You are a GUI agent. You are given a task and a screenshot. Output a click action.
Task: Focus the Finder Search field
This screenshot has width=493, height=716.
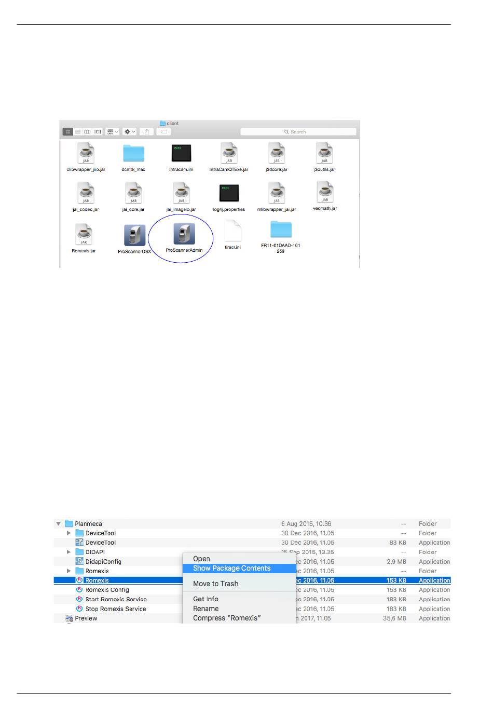(298, 132)
